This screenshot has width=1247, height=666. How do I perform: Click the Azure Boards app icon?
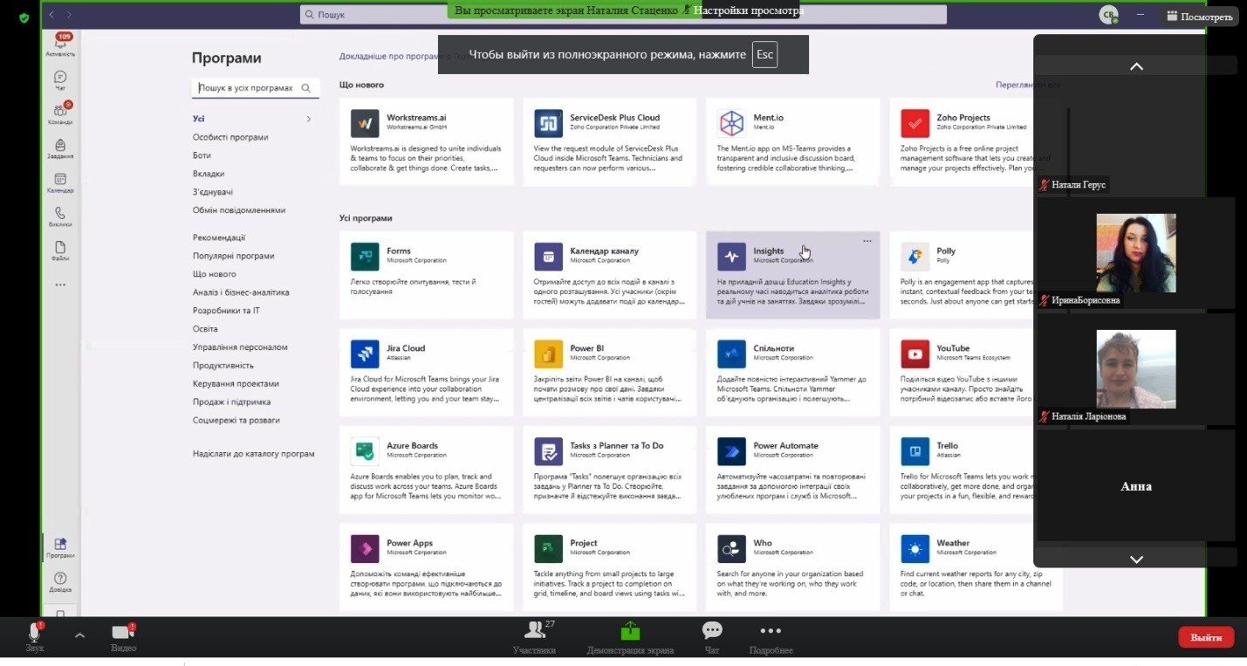coord(365,451)
